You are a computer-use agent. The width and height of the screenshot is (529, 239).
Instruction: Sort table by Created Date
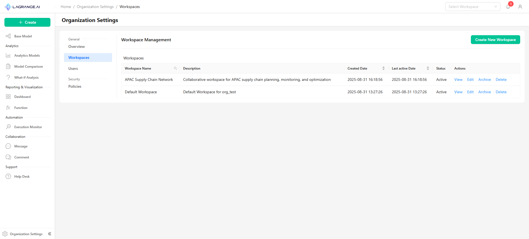click(x=383, y=68)
